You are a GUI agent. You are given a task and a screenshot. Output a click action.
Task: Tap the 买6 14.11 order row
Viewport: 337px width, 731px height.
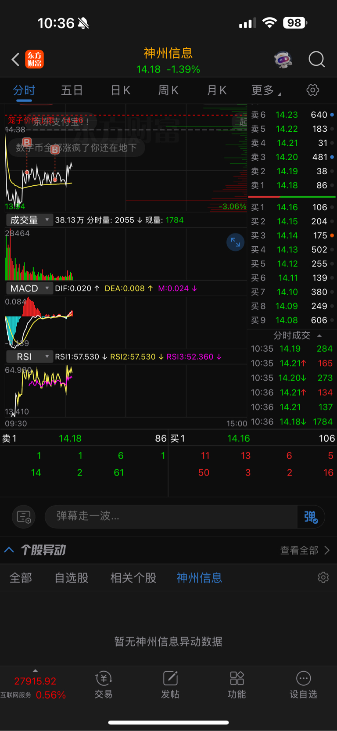pyautogui.click(x=292, y=277)
